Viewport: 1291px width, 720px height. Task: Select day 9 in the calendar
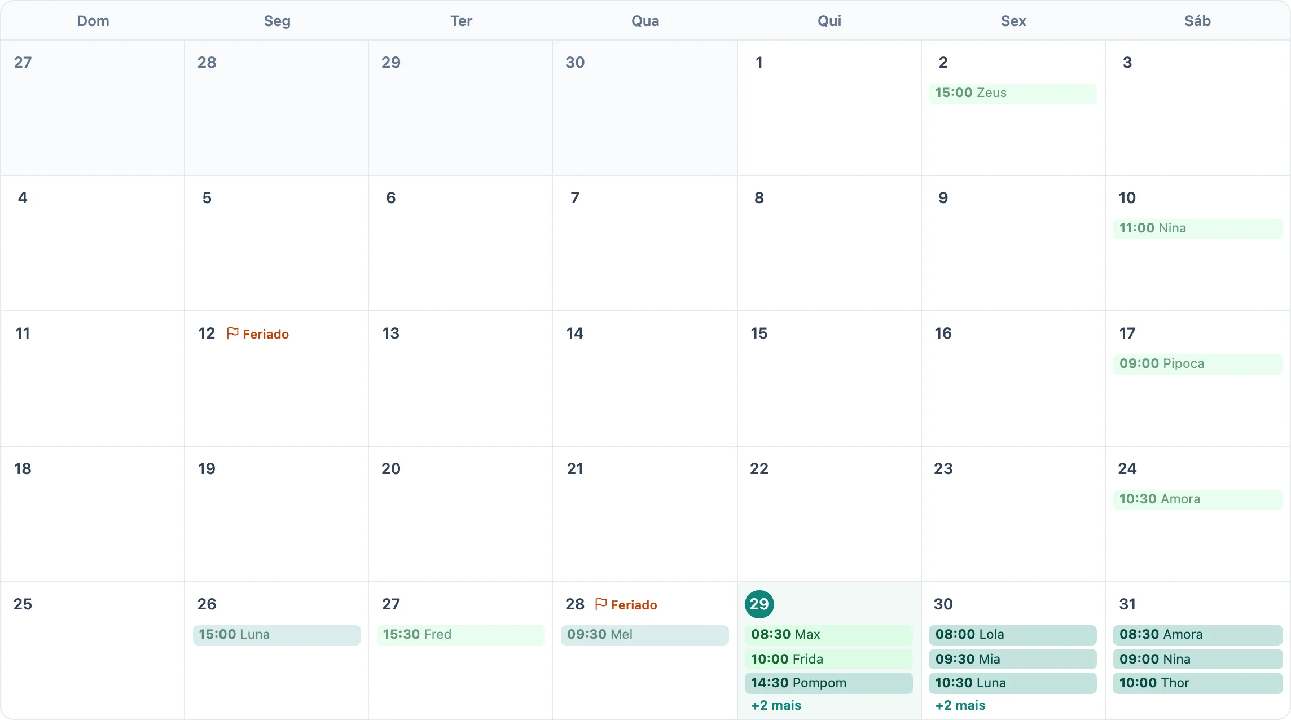(x=943, y=198)
